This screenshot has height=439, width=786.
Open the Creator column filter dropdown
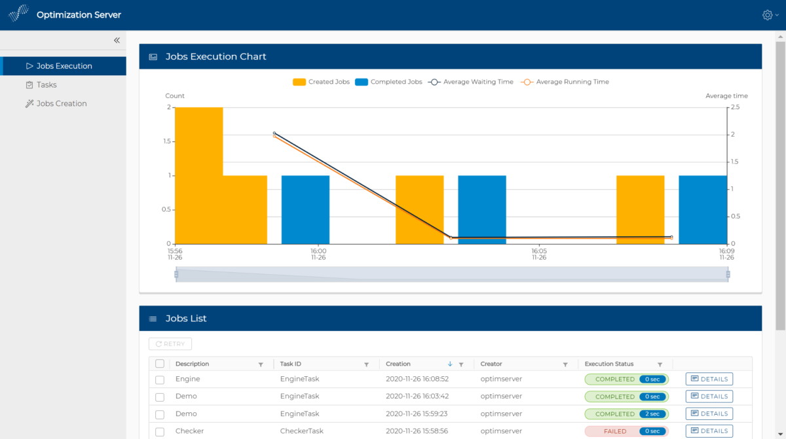565,364
